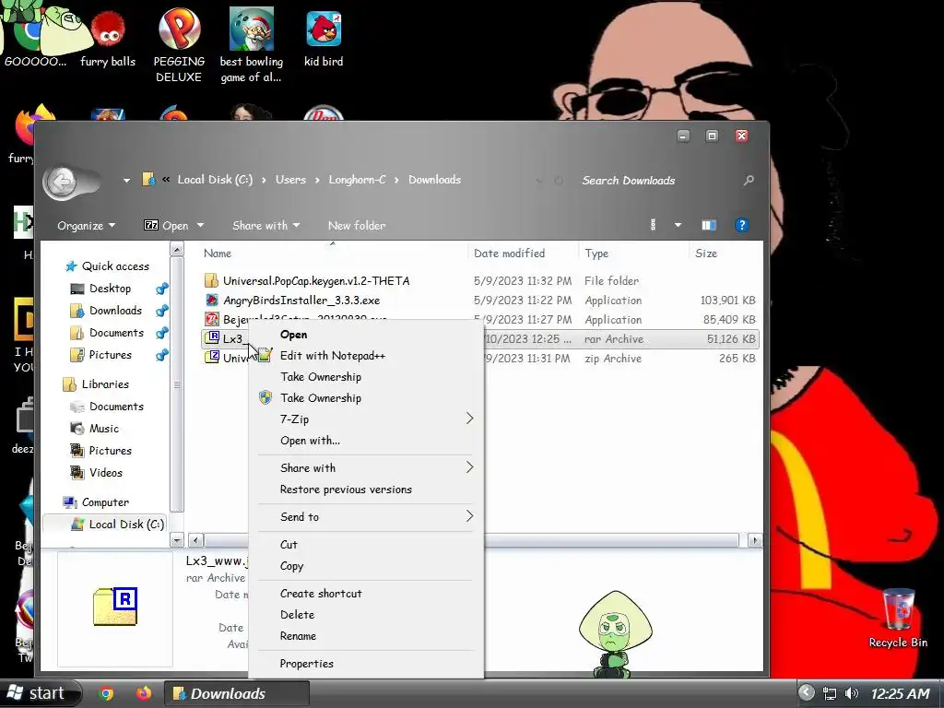Screen dimensions: 944x708
Task: Click the shield Take Ownership icon
Action: 265,398
